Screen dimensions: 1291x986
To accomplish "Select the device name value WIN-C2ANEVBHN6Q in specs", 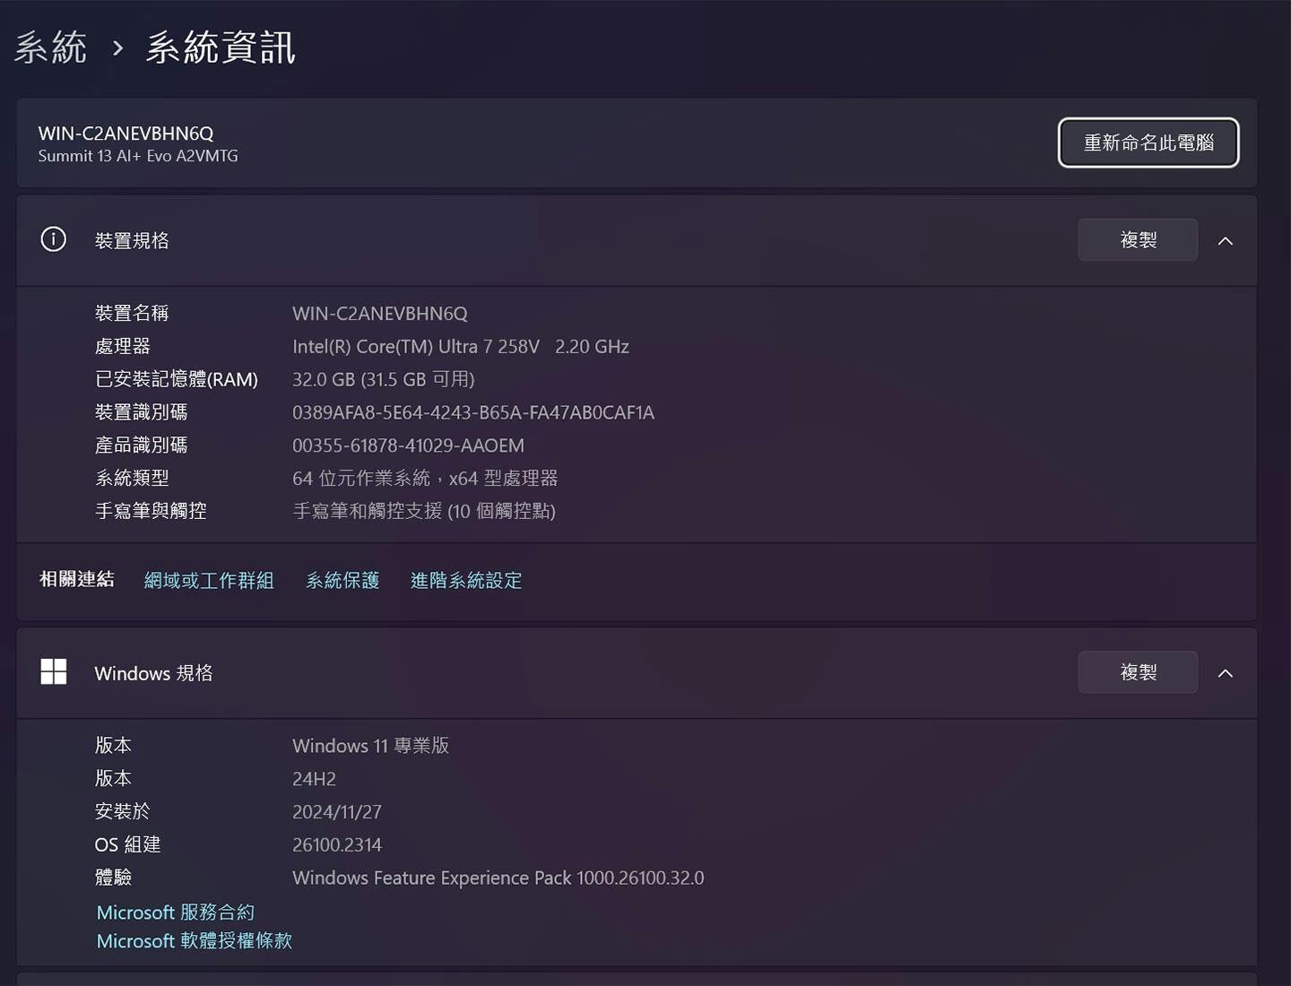I will [380, 314].
